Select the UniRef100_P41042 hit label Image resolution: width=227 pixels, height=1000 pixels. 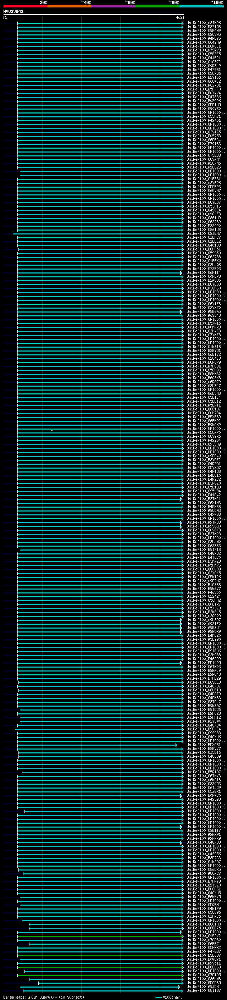(204, 495)
